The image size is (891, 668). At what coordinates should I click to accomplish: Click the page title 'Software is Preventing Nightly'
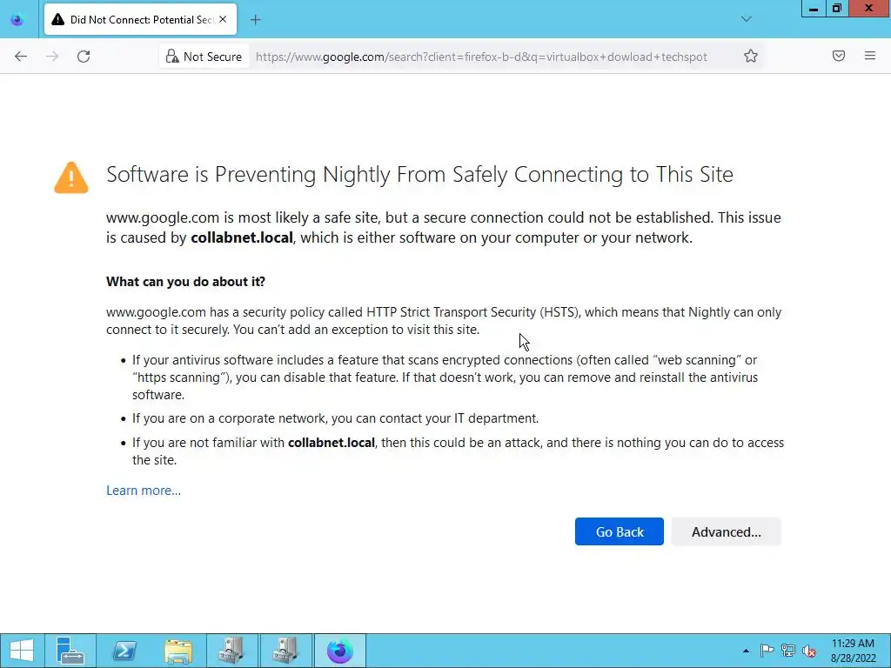[x=419, y=174]
